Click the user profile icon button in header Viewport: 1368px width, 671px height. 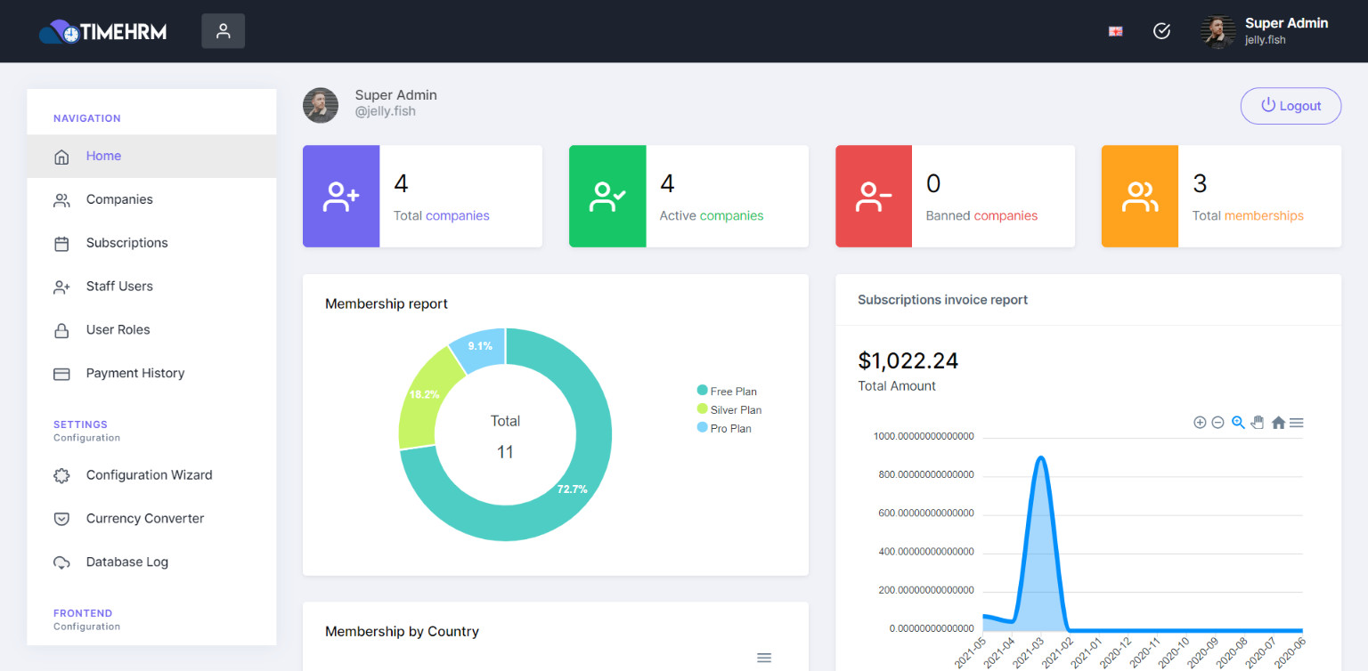(x=223, y=31)
